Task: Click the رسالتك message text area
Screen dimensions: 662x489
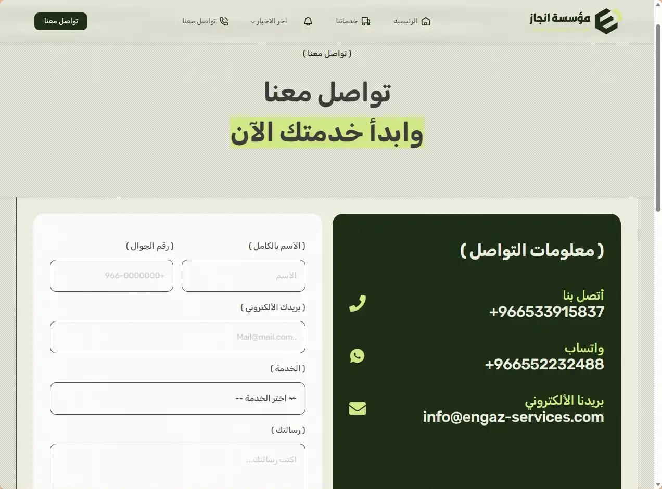Action: [x=177, y=466]
